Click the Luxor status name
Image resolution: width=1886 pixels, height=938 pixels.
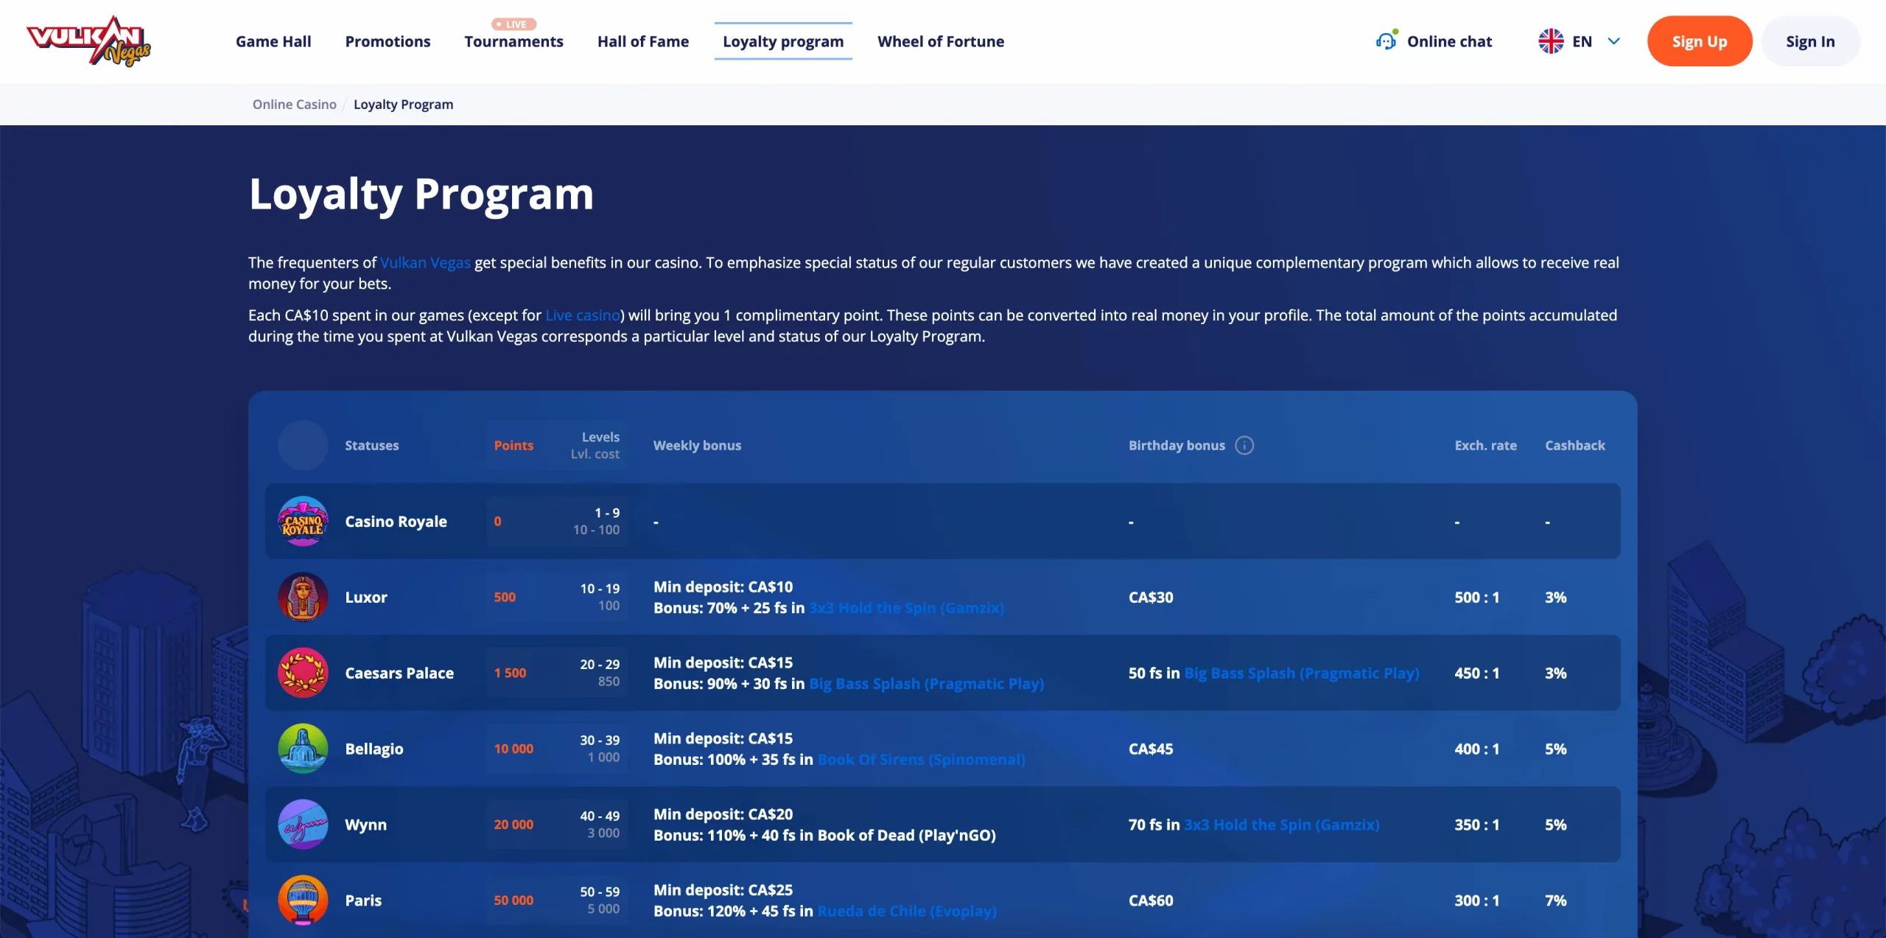(366, 598)
